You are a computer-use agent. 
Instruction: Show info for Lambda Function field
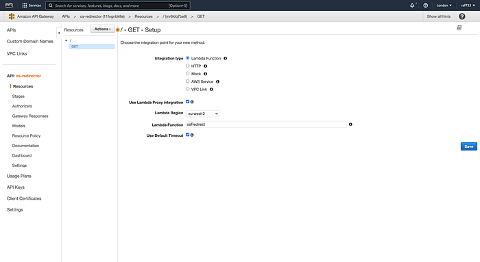pyautogui.click(x=350, y=125)
